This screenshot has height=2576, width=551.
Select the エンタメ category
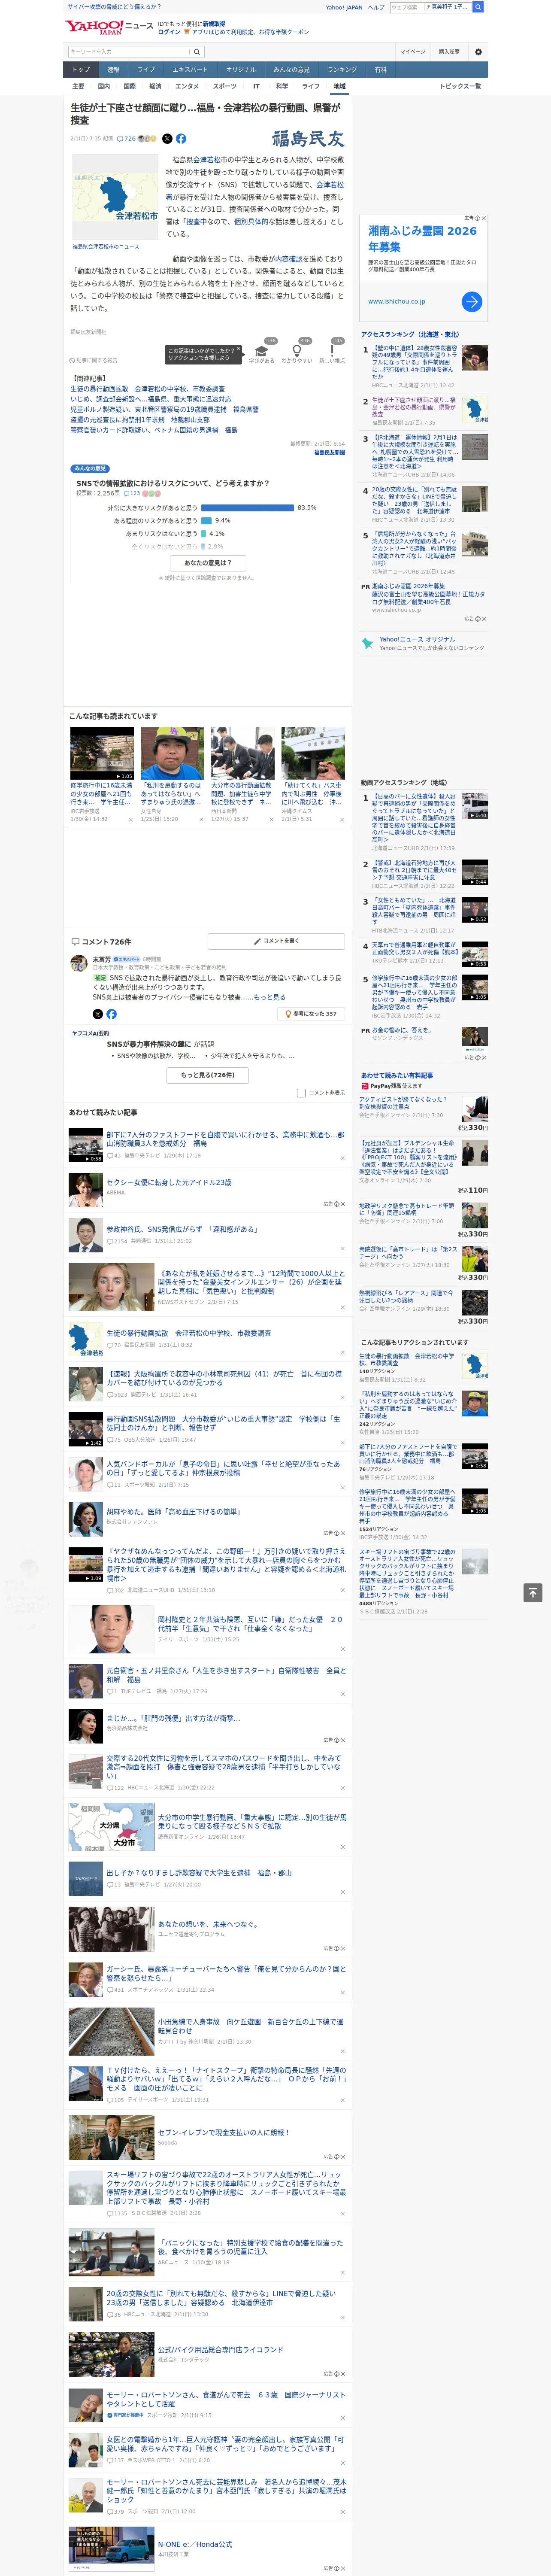tap(187, 86)
